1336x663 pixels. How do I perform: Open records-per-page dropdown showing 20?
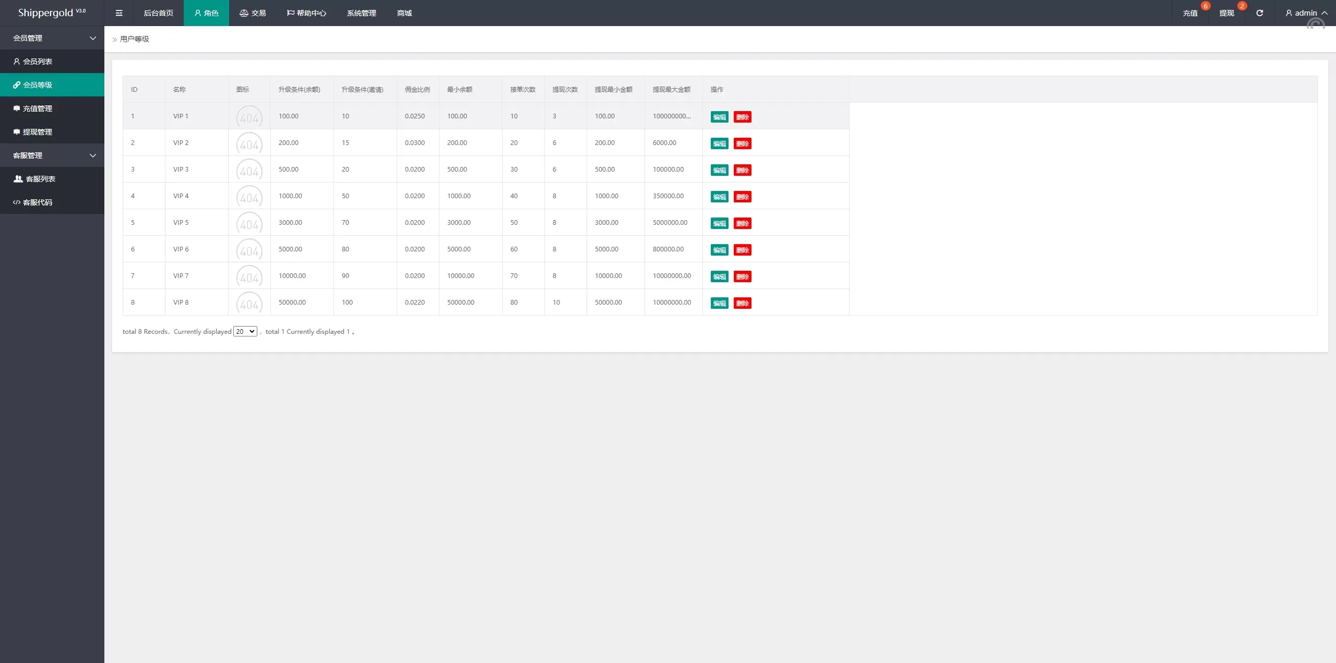pos(245,332)
